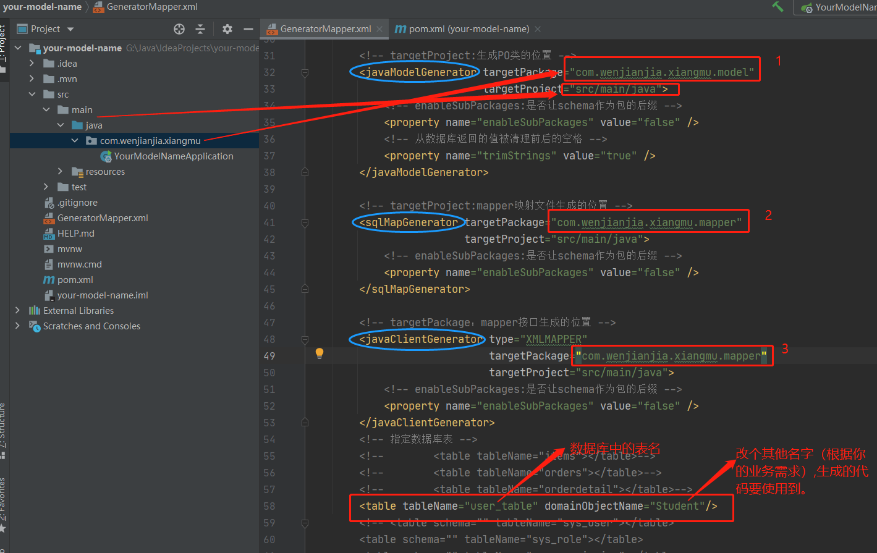Click the locate/scroll from source target icon
Viewport: 877px width, 553px height.
point(179,29)
